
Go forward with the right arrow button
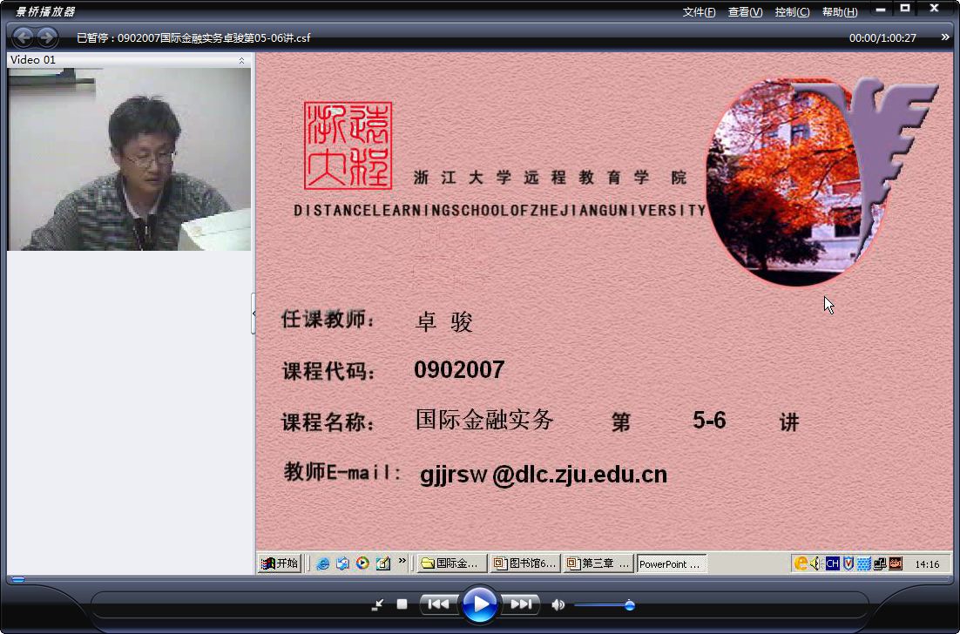(48, 38)
